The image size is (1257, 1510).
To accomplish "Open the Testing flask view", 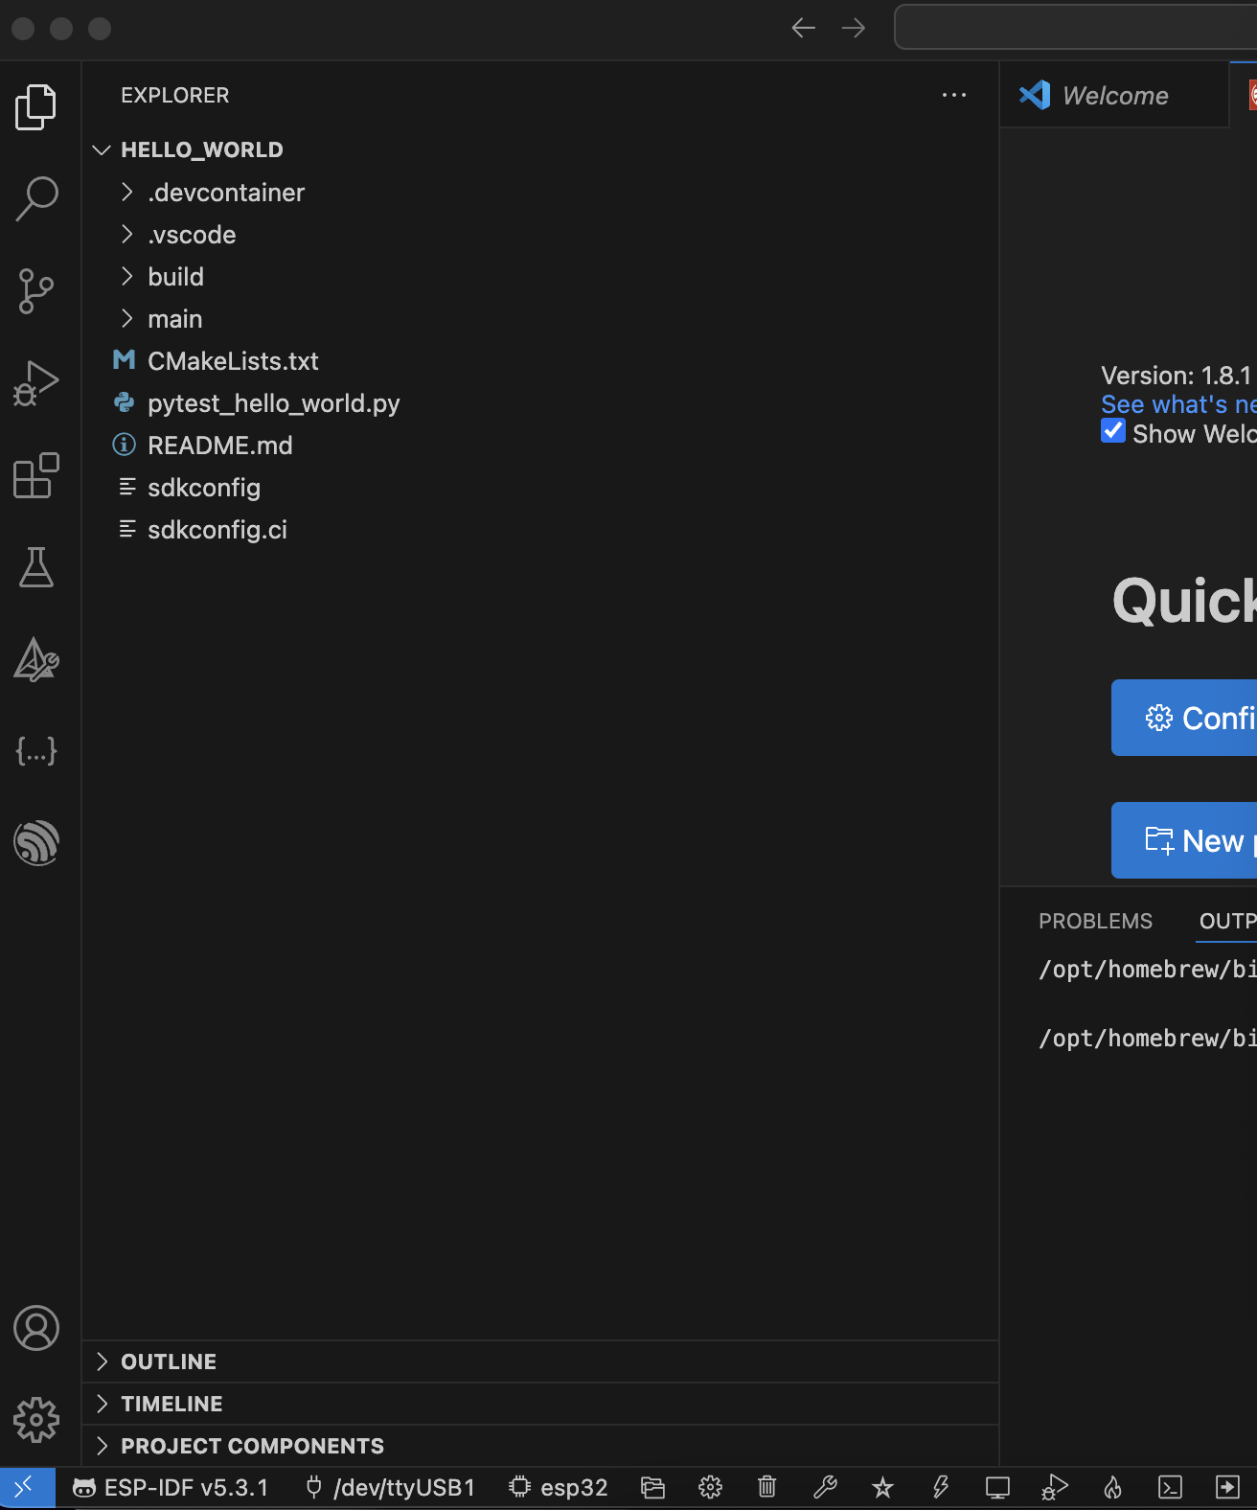I will tap(36, 567).
